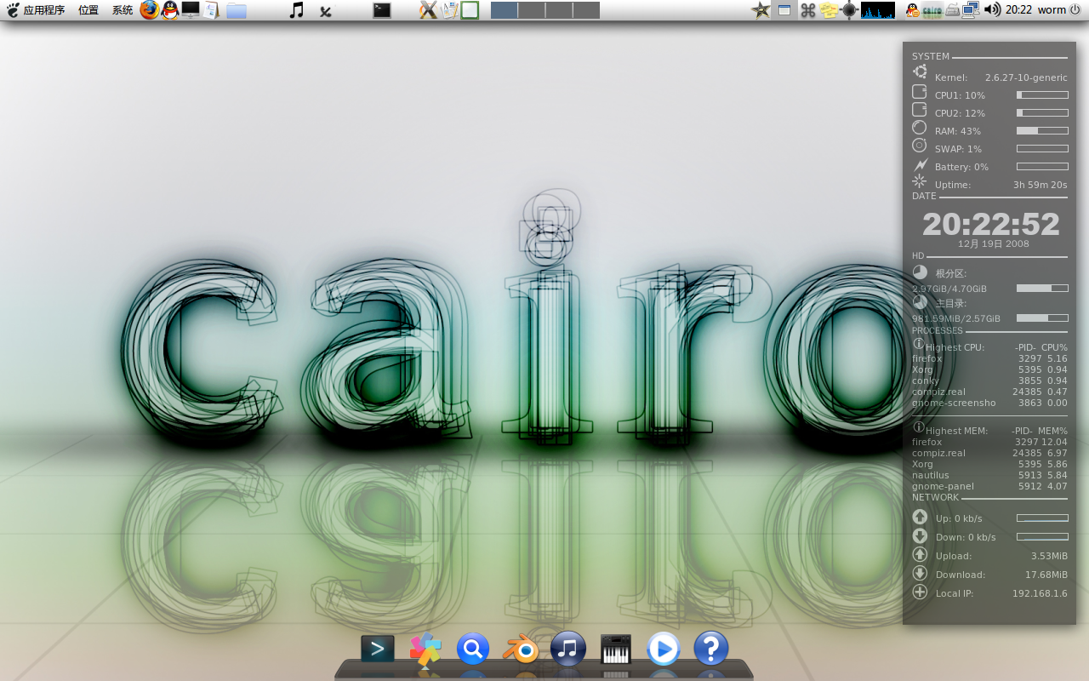Click the network computers tray icon
The width and height of the screenshot is (1089, 681).
(971, 10)
